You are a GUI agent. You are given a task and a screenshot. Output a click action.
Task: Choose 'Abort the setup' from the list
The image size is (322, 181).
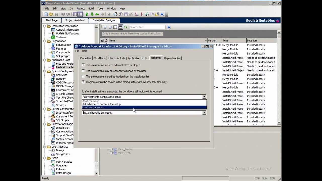click(x=144, y=101)
